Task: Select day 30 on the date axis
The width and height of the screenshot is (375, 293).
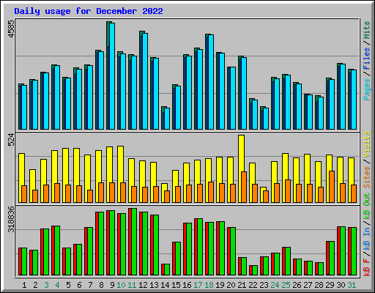Action: (x=341, y=285)
